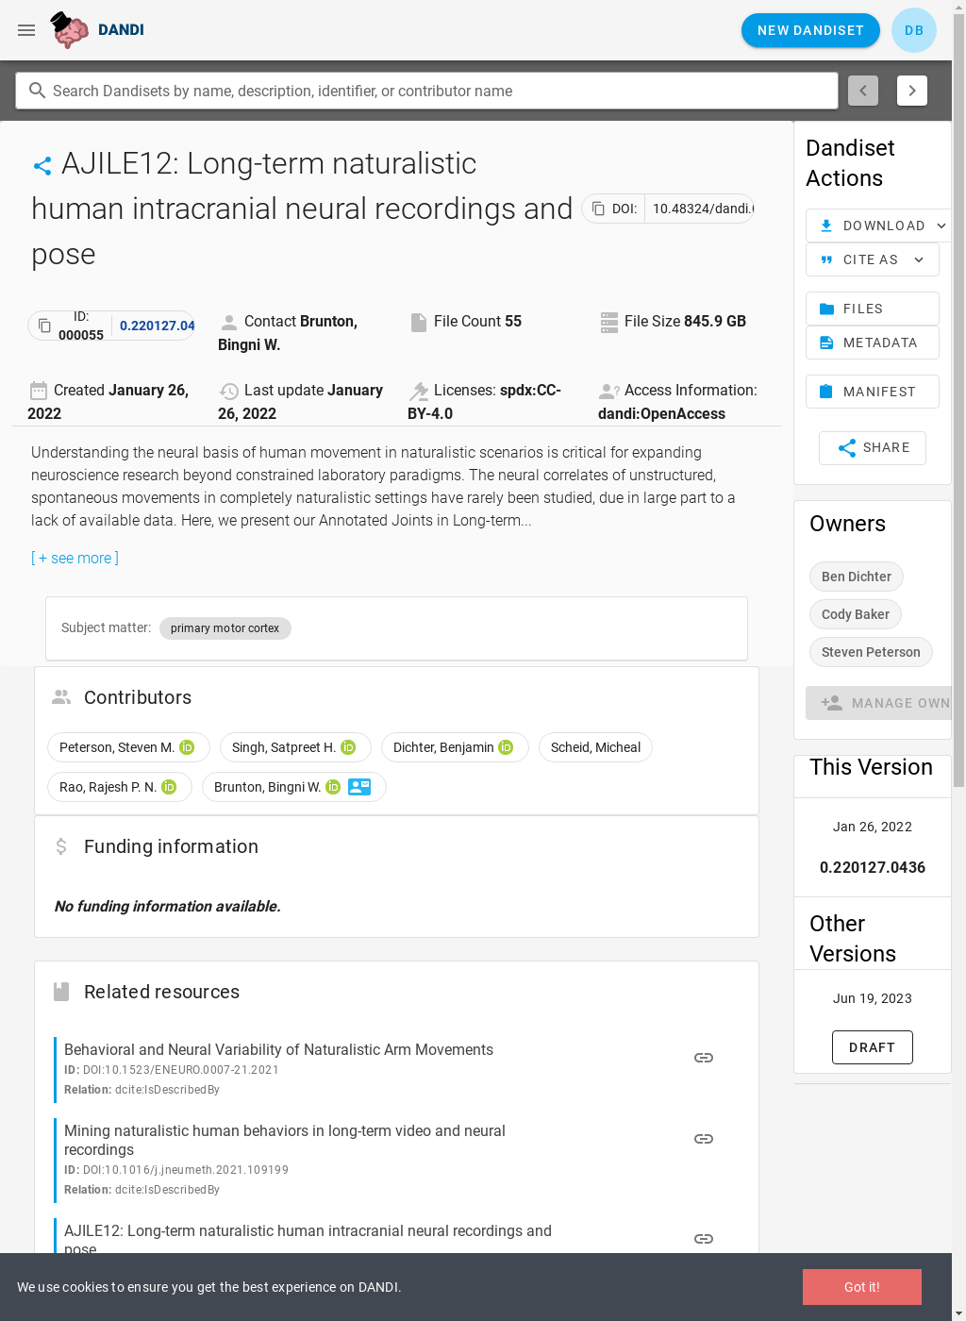Click the DOI value 10.48324/dandi
Screen dimensions: 966x1321
point(703,209)
